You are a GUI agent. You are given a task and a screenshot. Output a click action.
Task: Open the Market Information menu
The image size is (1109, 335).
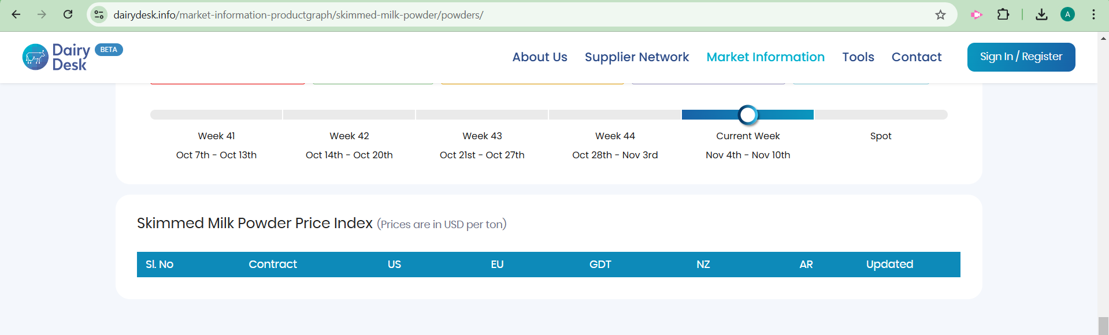coord(765,57)
